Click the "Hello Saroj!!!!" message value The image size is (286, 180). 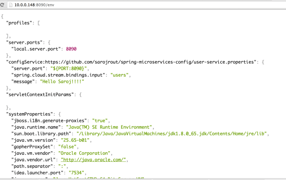(x=62, y=81)
